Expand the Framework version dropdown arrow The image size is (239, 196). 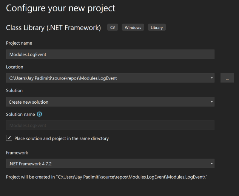tap(211, 163)
